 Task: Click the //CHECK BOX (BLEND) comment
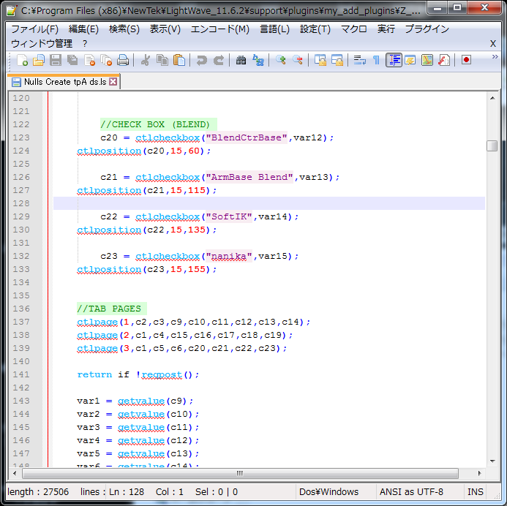point(155,124)
